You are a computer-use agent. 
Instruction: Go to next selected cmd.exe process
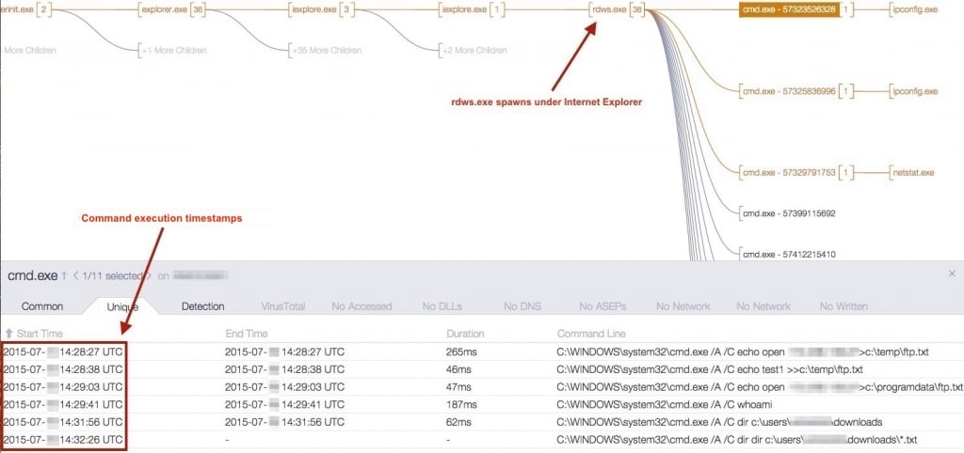click(x=148, y=276)
